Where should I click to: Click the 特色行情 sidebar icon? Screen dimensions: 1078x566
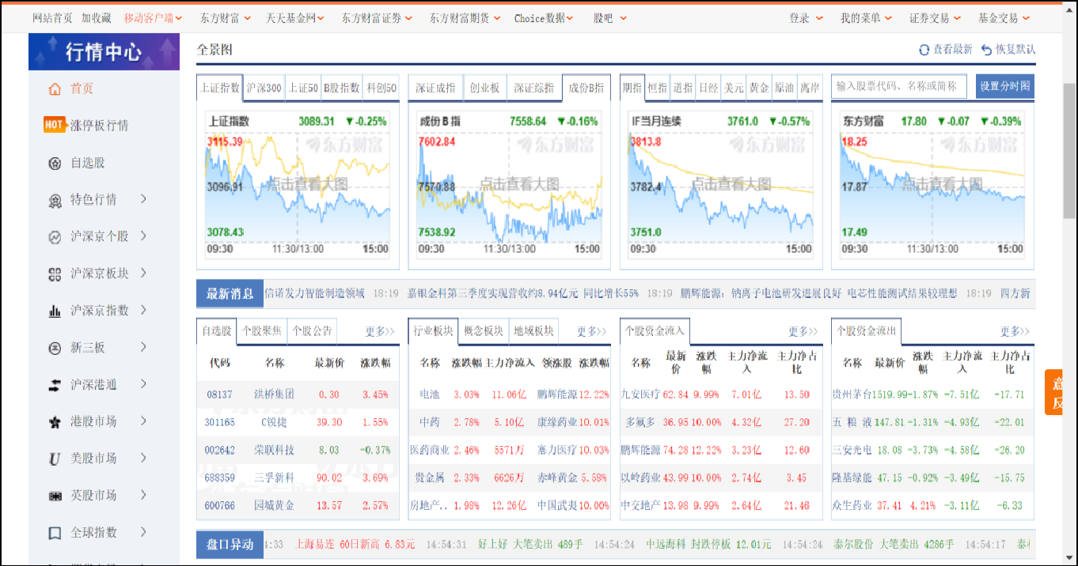pyautogui.click(x=54, y=201)
